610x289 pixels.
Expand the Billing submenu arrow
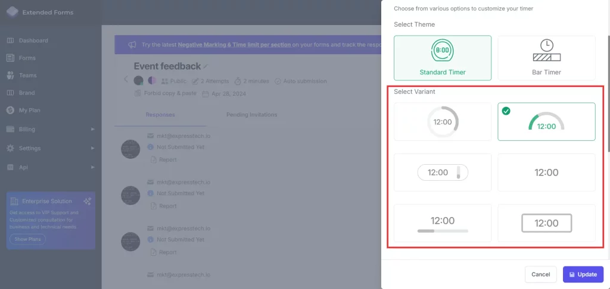(x=92, y=129)
